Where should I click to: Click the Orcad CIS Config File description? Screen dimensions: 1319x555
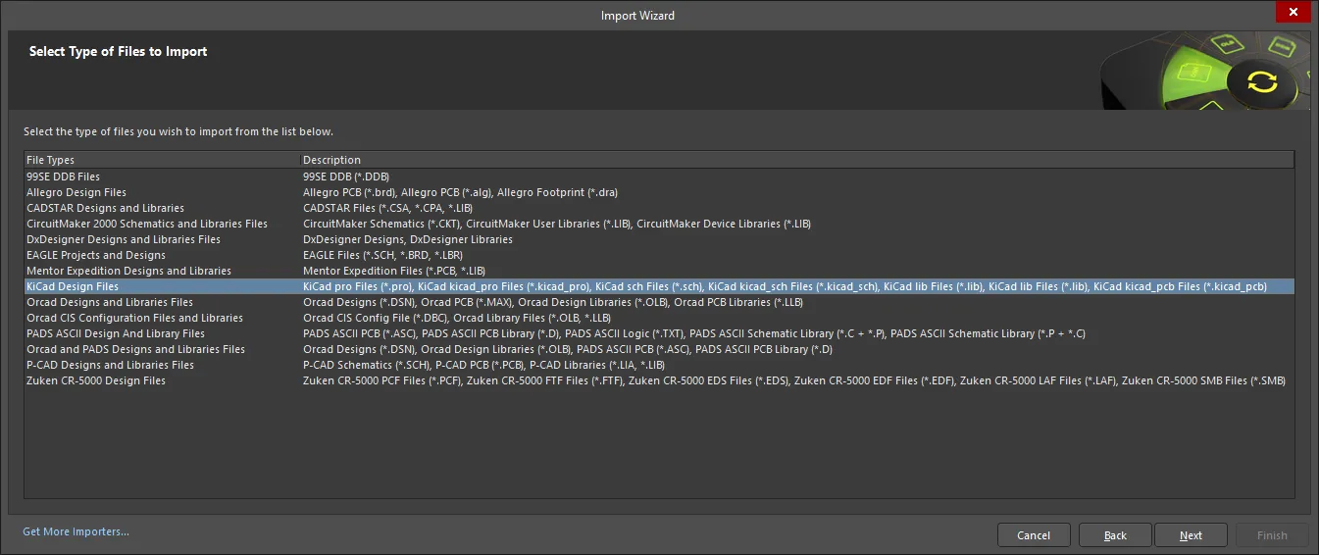point(457,318)
